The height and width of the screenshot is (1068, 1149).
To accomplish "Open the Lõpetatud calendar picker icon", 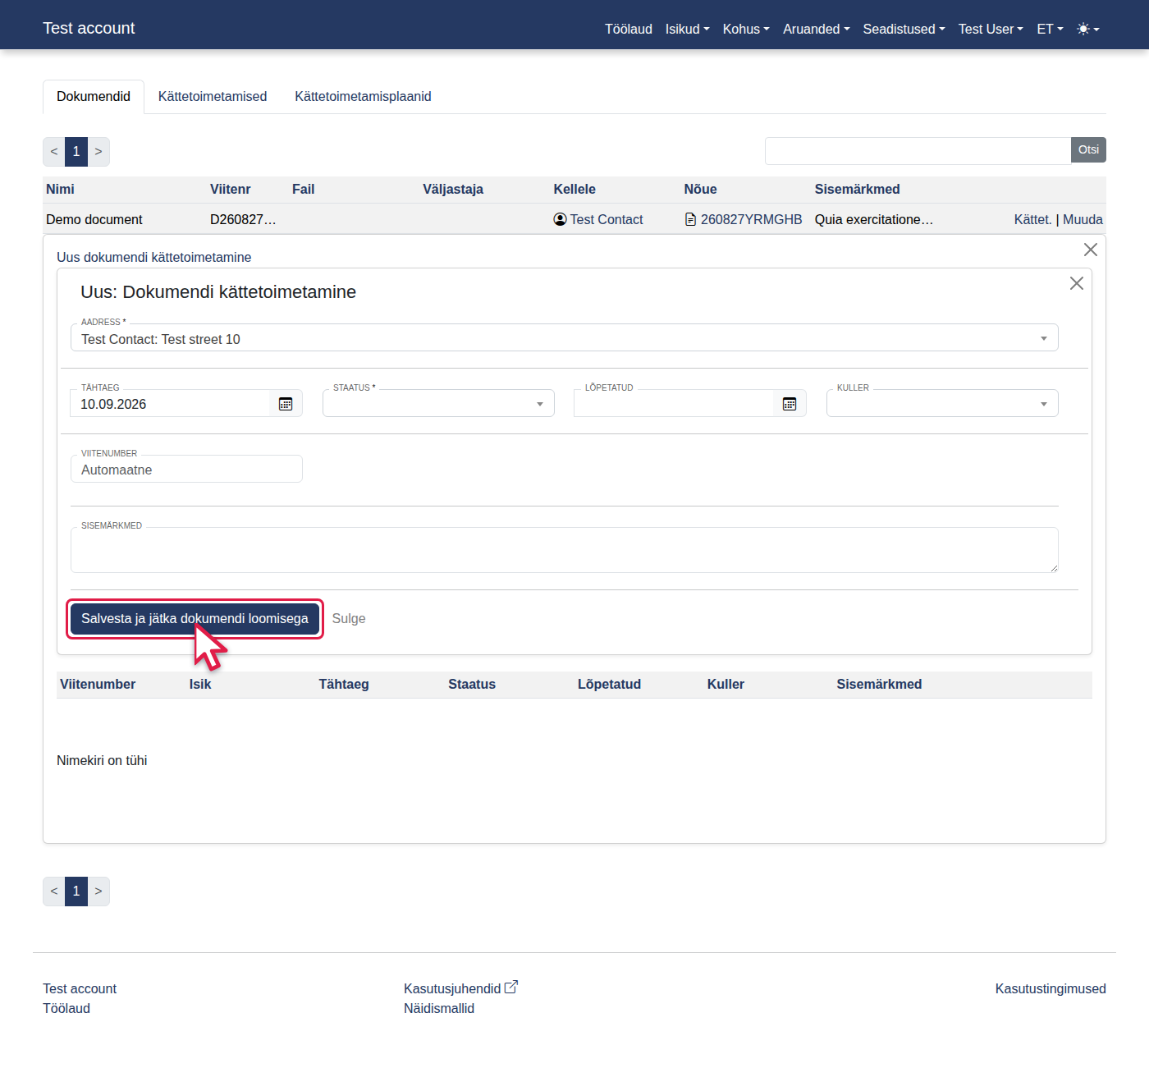I will 790,404.
